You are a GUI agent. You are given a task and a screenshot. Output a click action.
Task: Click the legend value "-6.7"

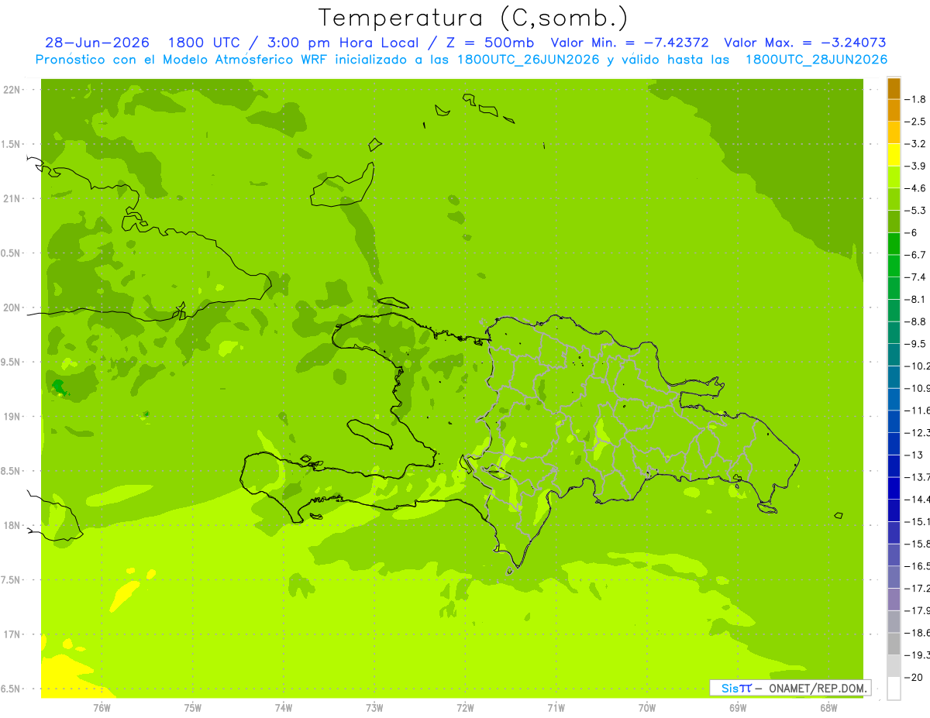(x=916, y=255)
